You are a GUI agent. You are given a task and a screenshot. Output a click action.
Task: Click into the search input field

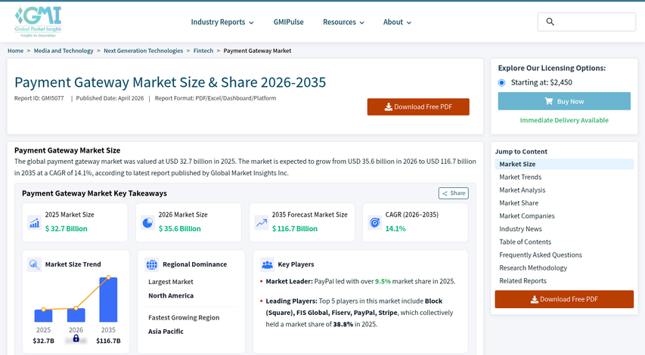pyautogui.click(x=587, y=22)
